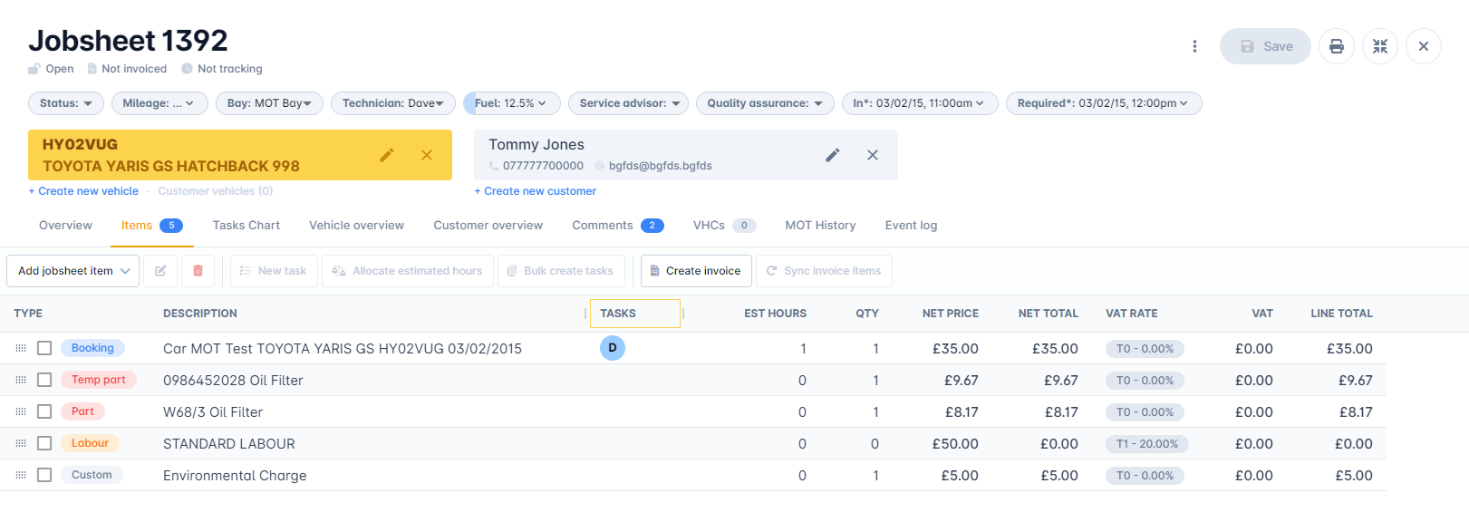Adjust the Fuel 12.5% level control
The height and width of the screenshot is (522, 1469).
[x=511, y=103]
